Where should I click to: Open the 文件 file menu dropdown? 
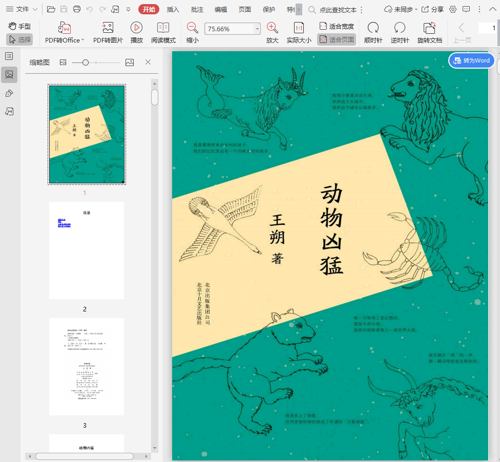tap(22, 9)
